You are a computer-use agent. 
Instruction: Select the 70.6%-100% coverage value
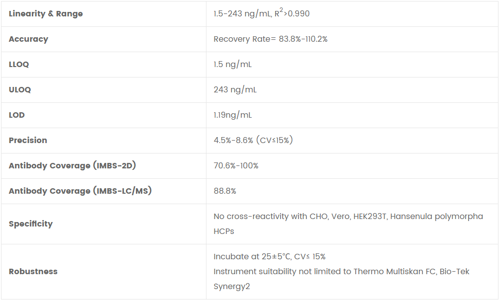pos(236,166)
